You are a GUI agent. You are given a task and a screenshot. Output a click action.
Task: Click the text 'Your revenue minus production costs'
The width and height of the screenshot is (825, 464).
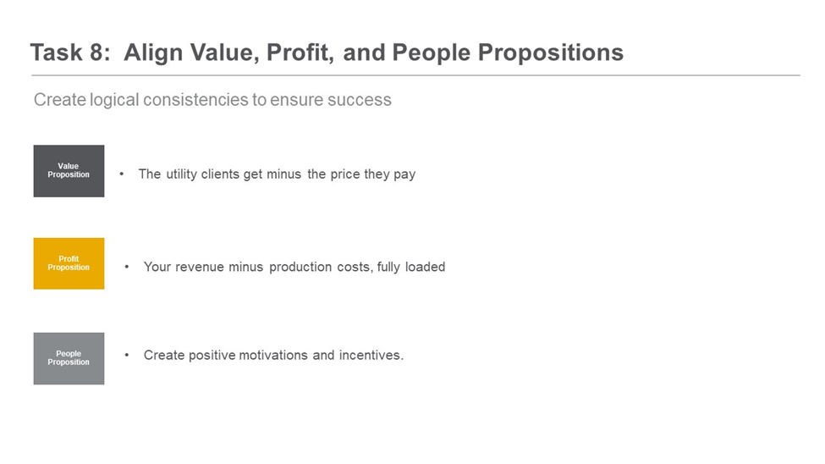tap(256, 267)
